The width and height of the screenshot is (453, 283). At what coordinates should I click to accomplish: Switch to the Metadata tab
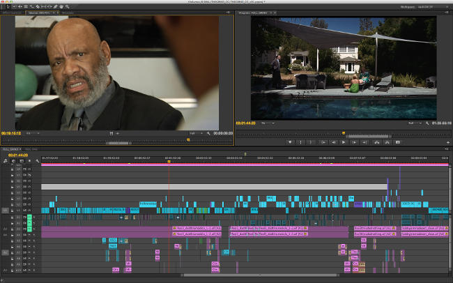tap(68, 13)
